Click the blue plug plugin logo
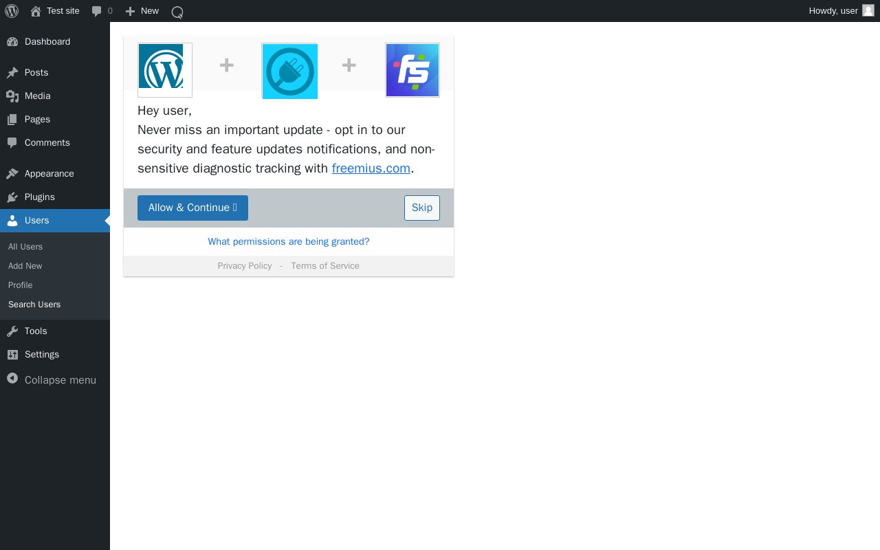880x550 pixels. (x=289, y=71)
